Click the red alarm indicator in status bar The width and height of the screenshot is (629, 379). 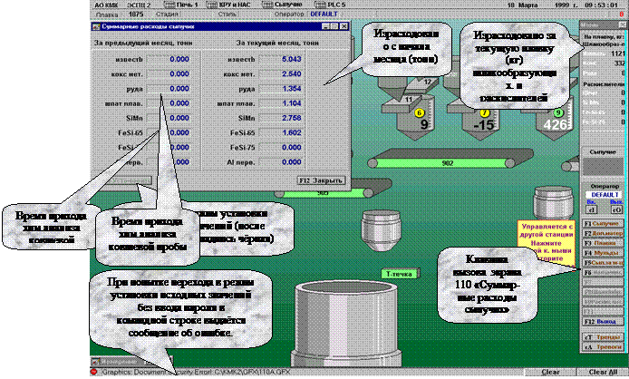93,372
